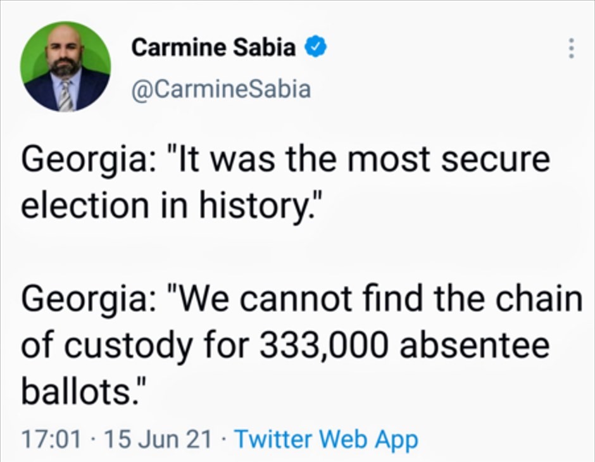Click the Twitter Web App source link
The image size is (595, 462).
pos(326,439)
